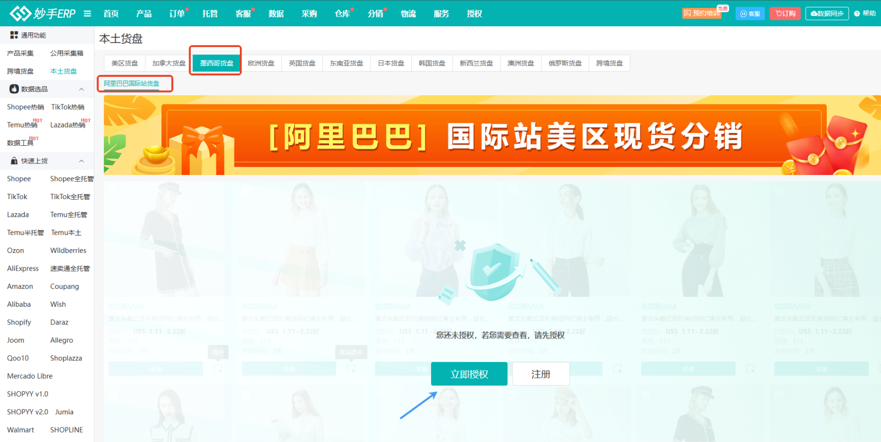Open Temu半托管 in sidebar
Screen dimensions: 881x442
click(x=26, y=232)
